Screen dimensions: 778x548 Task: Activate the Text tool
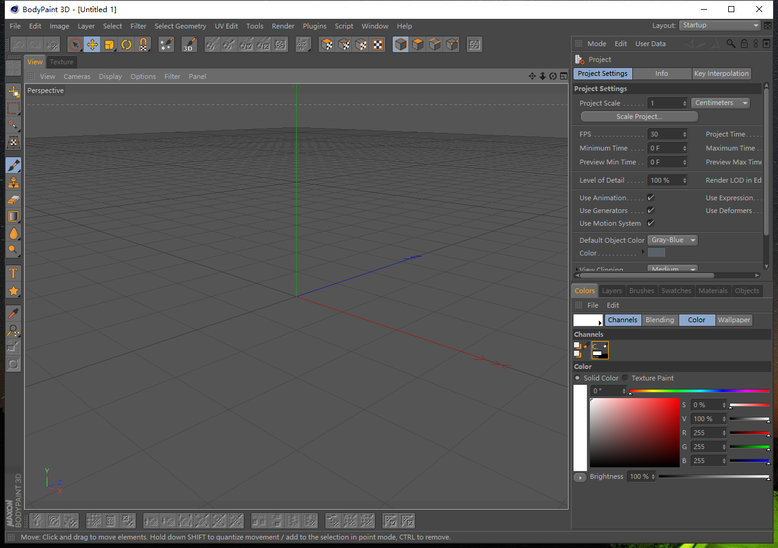coord(13,274)
